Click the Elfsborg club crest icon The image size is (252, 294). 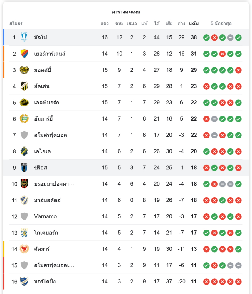point(24,103)
